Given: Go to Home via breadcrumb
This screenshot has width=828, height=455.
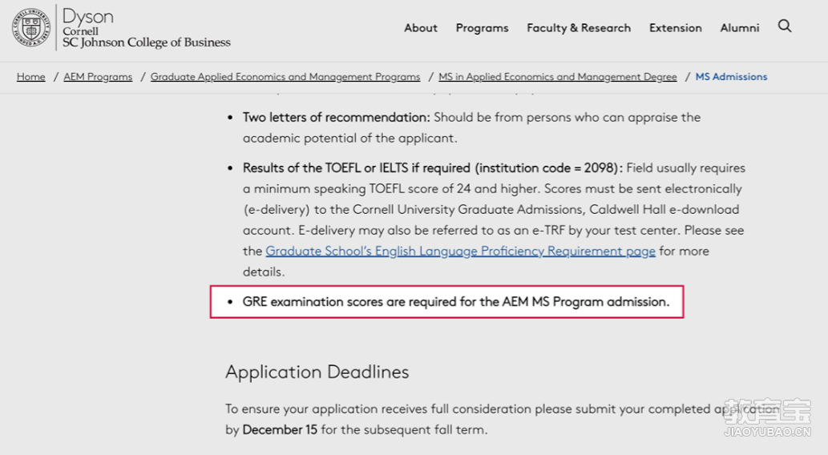Looking at the screenshot, I should click(31, 77).
